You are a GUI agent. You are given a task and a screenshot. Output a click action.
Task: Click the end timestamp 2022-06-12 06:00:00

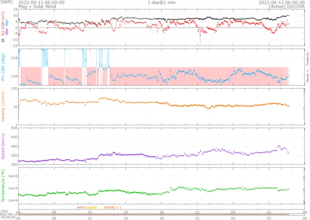[282, 2]
